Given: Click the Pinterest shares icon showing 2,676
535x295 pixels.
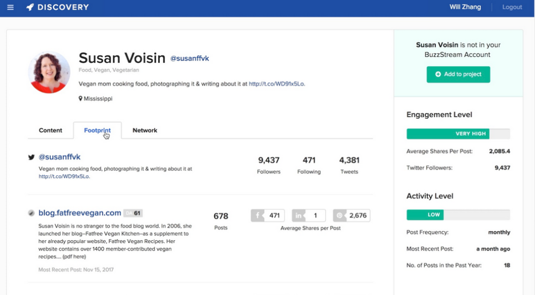Looking at the screenshot, I should [x=340, y=216].
